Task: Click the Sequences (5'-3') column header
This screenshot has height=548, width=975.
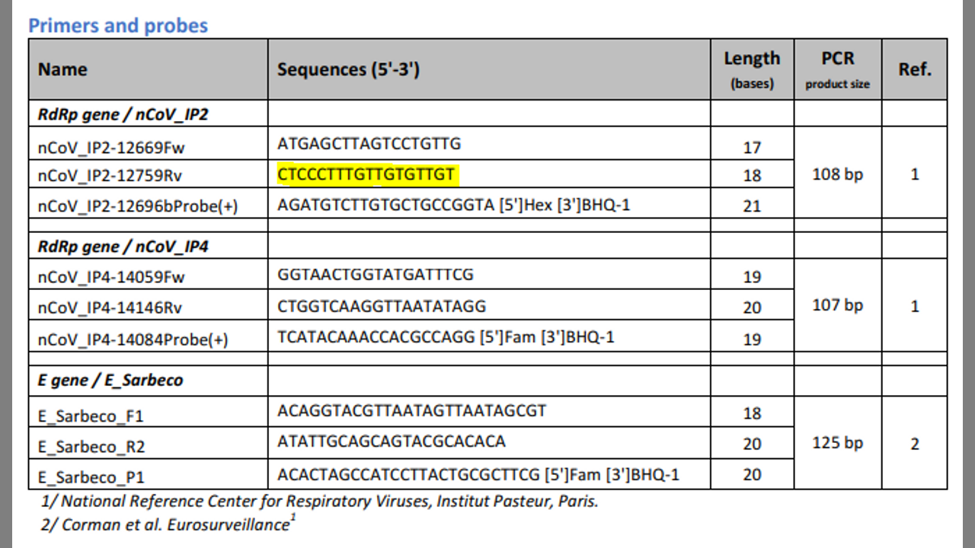Action: 348,69
